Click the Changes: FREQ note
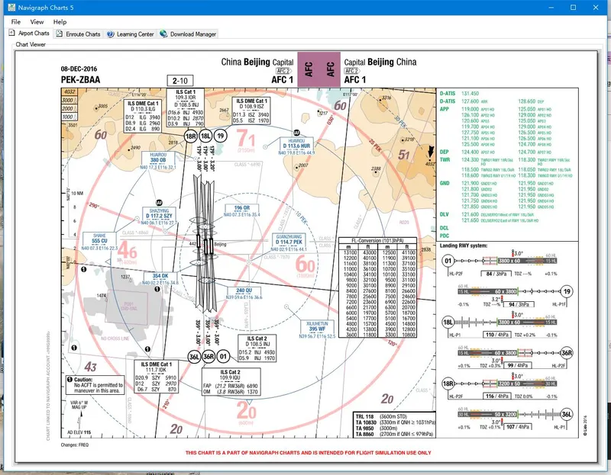Viewport: 611px width, 475px height. click(74, 445)
